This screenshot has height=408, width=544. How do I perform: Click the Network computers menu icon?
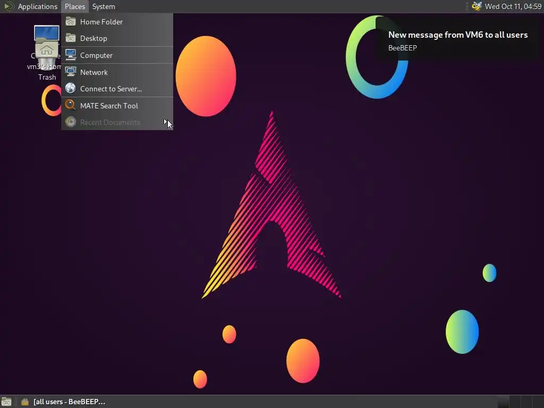(71, 72)
